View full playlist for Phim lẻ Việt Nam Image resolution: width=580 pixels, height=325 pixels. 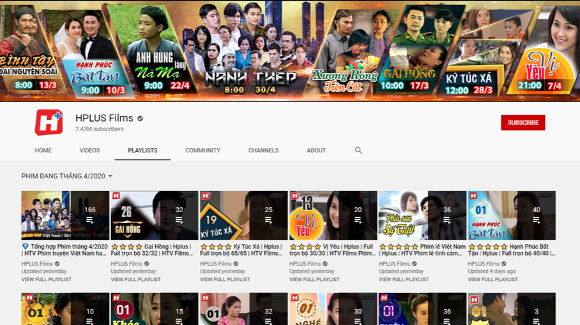point(404,280)
